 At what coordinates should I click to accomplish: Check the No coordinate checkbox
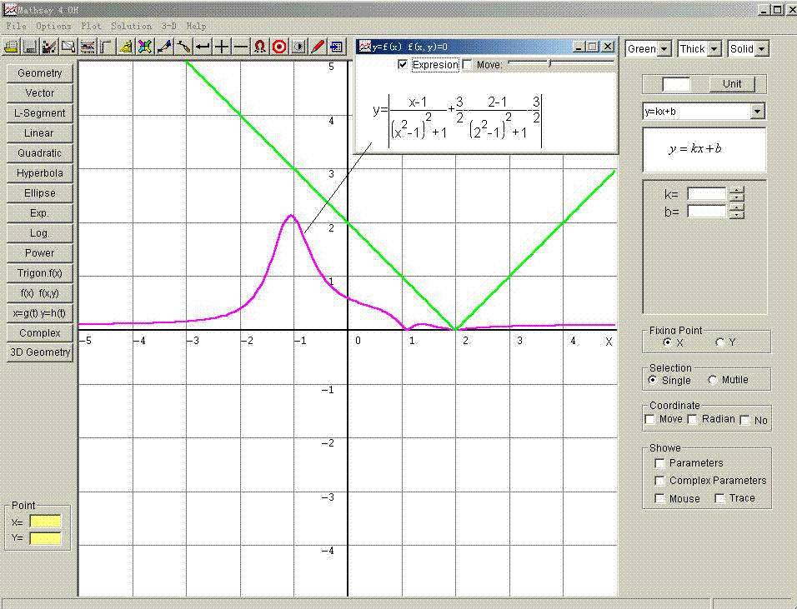tap(745, 420)
